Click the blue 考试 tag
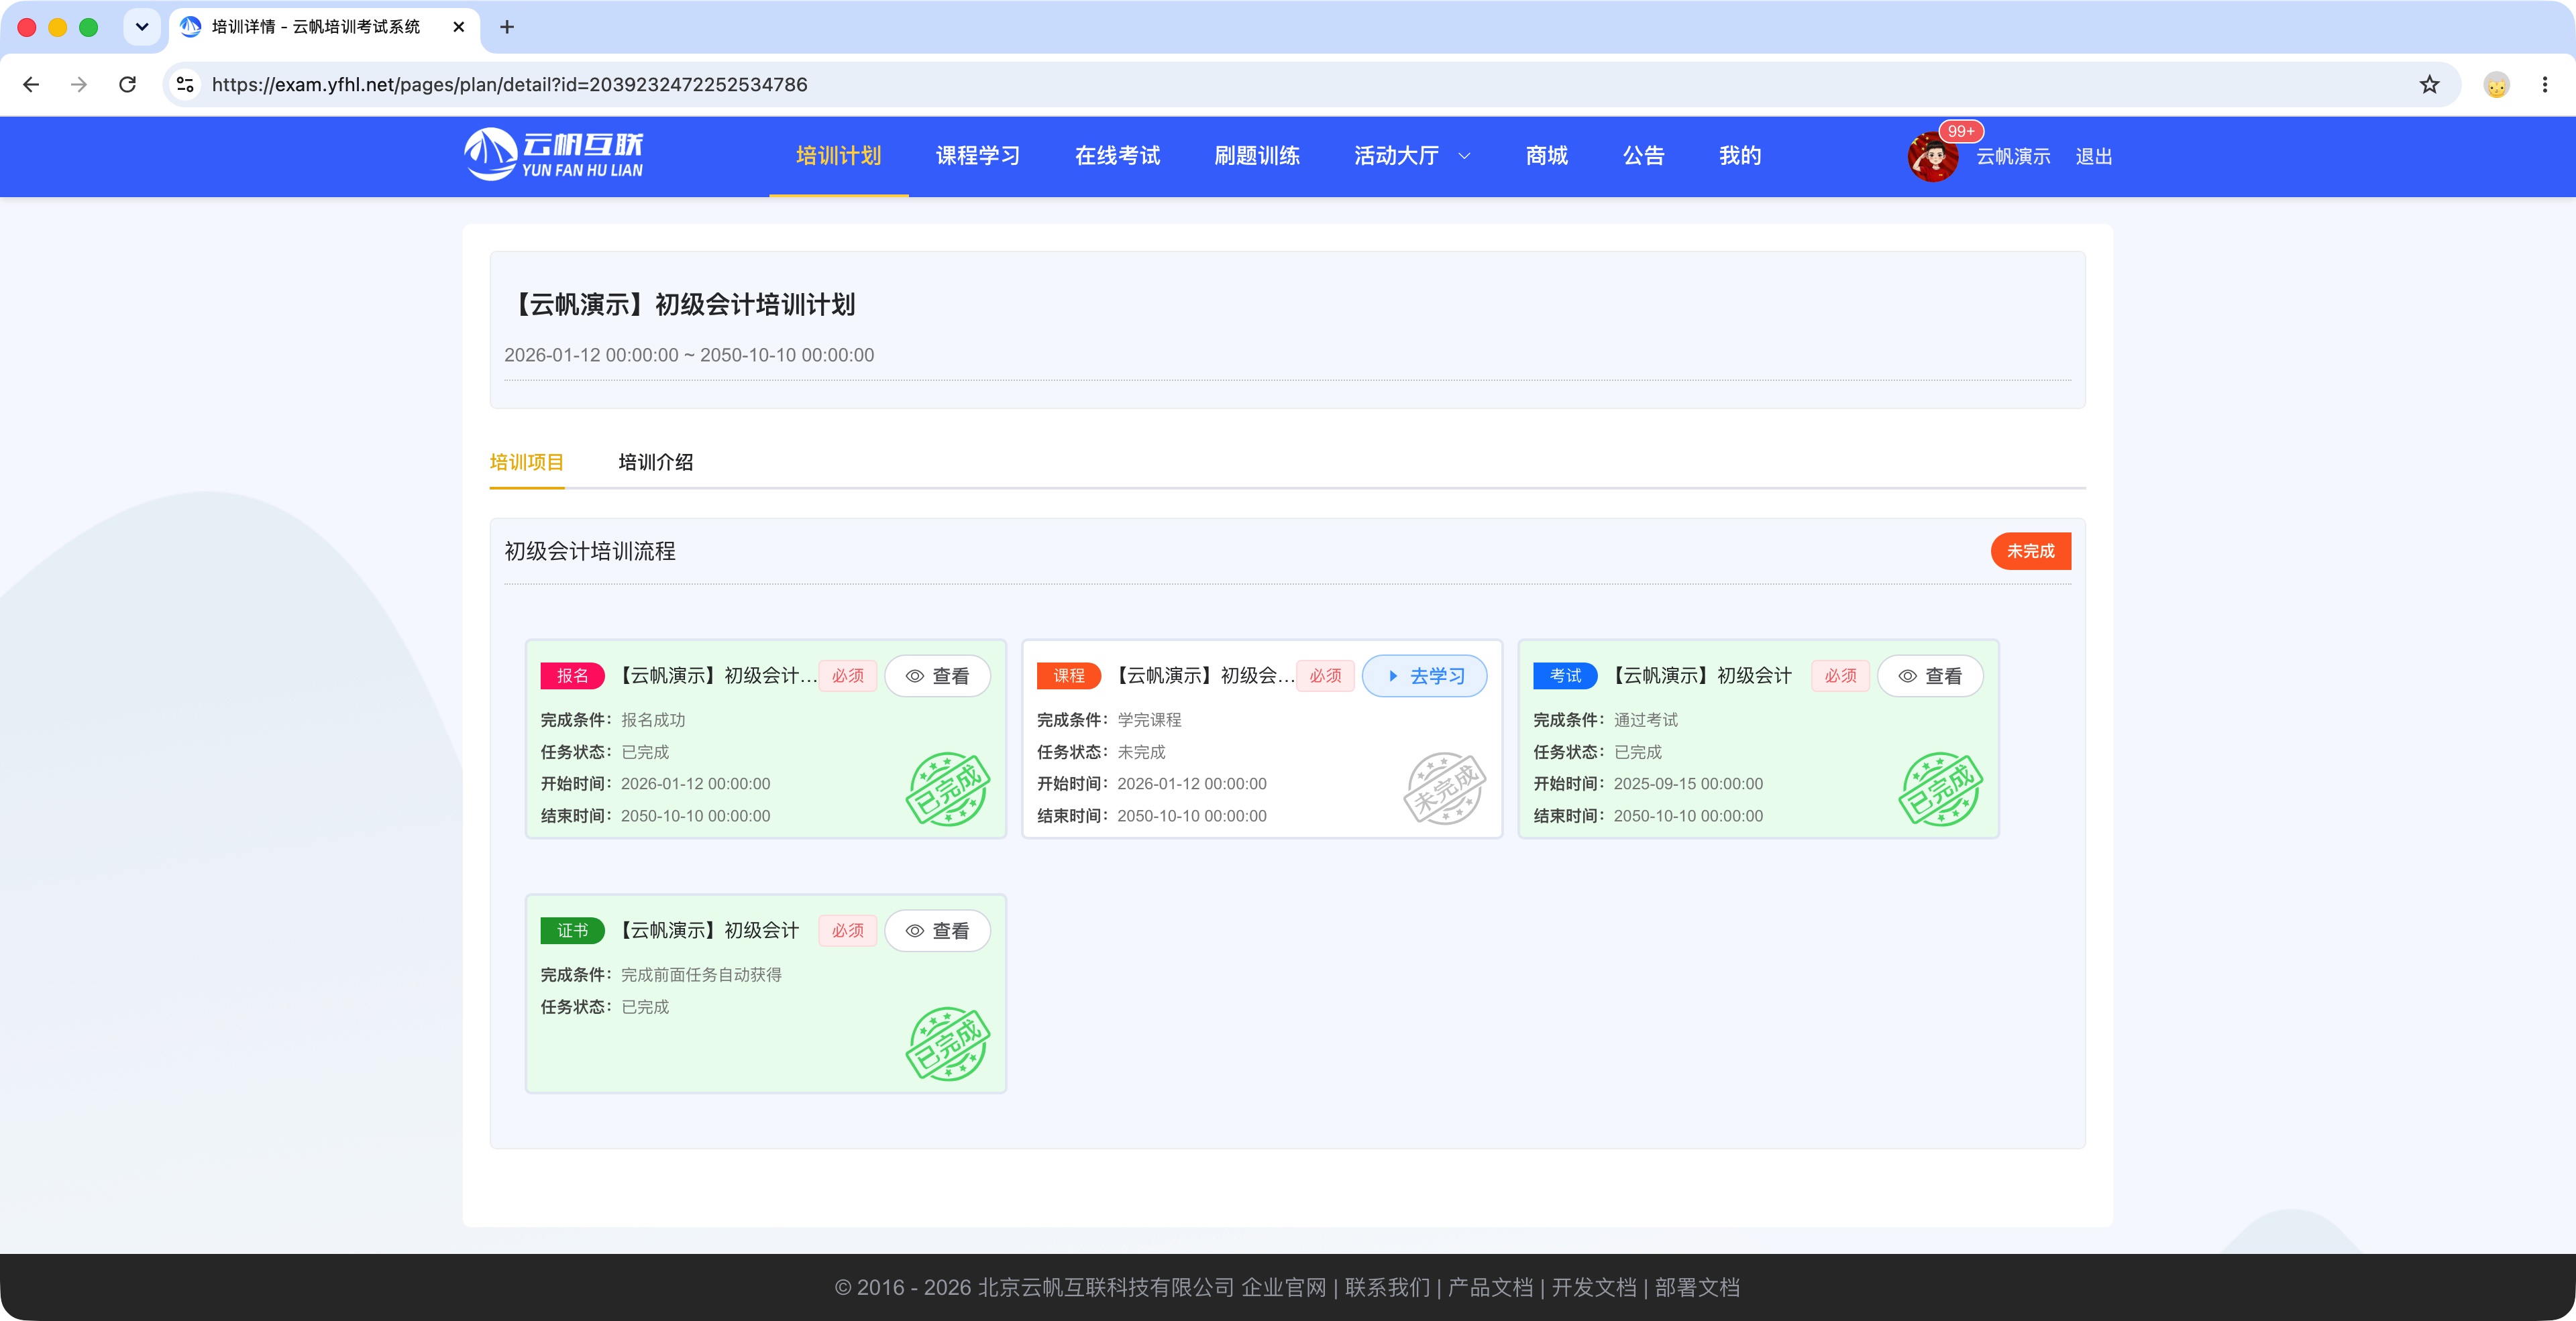 pos(1565,677)
